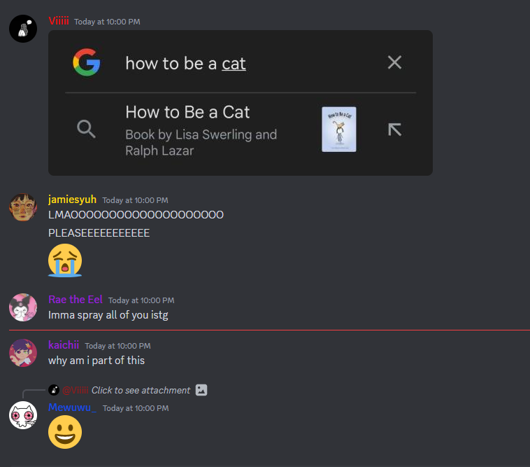Click the grinning face emoji
The image size is (530, 467).
[x=65, y=432]
